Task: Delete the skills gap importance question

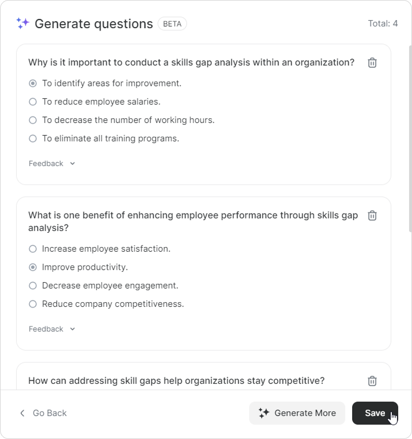Action: coord(372,63)
